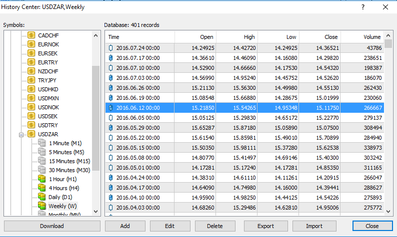
Task: Click symbols list scroll down arrow
Action: 95,212
